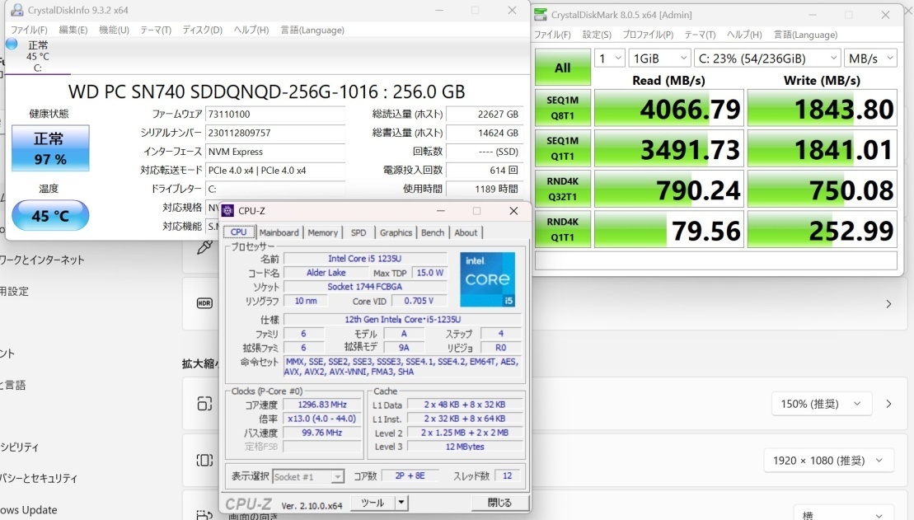Click the interface field NVM Express
Viewport: 914px width, 520px height.
[275, 152]
